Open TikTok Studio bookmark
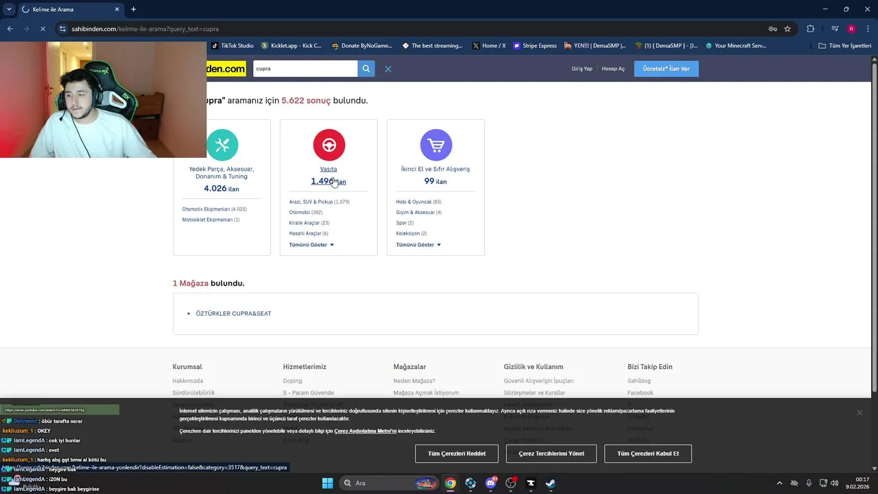This screenshot has height=494, width=878. pos(233,46)
